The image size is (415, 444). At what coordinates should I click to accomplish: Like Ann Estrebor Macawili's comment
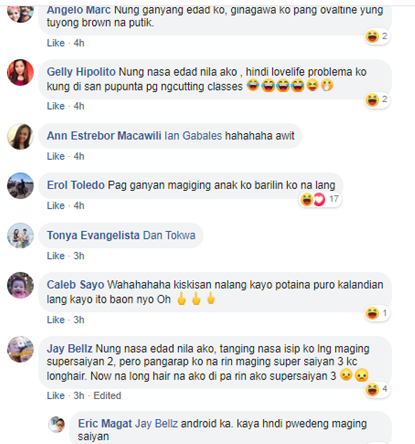pos(56,156)
